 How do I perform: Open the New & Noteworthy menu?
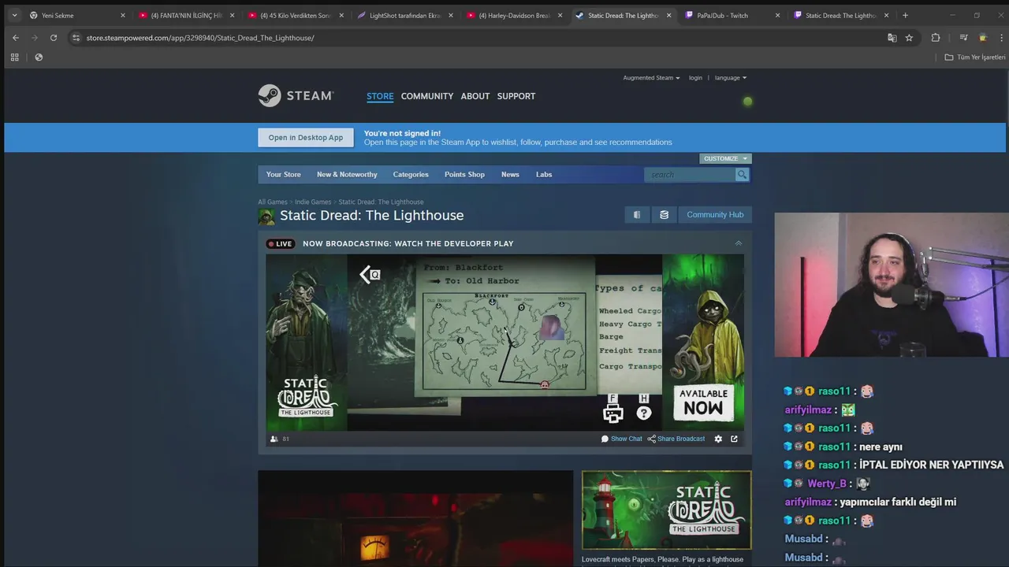coord(347,174)
